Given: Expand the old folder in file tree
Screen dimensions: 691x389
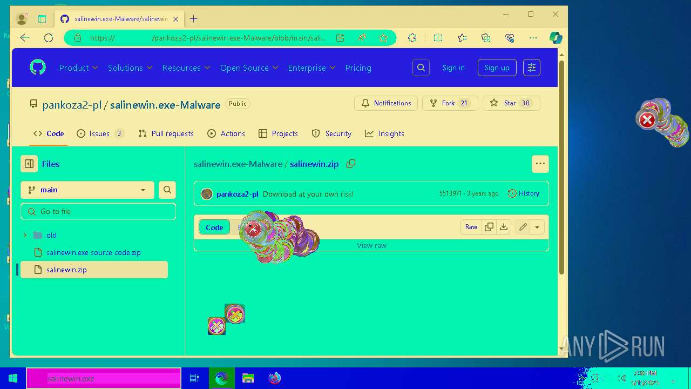Looking at the screenshot, I should [25, 235].
